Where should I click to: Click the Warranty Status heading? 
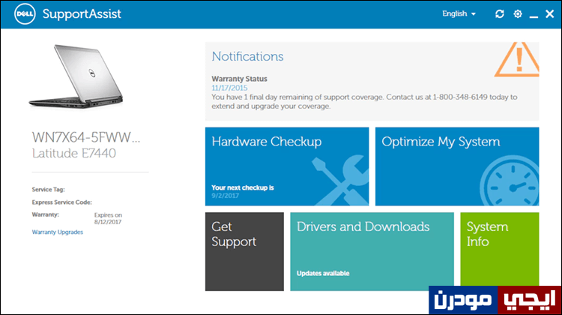[239, 79]
